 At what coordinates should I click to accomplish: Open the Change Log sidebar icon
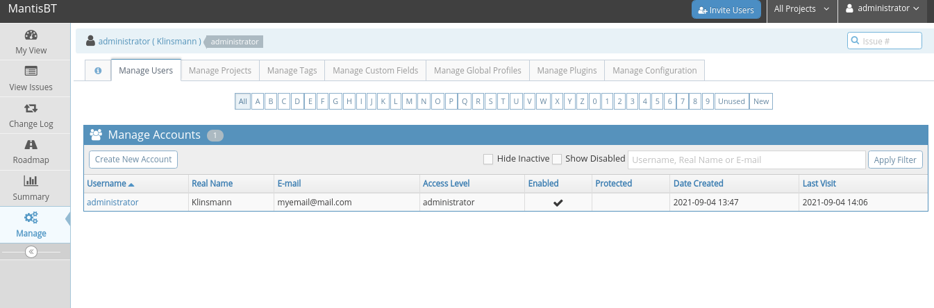pos(31,108)
